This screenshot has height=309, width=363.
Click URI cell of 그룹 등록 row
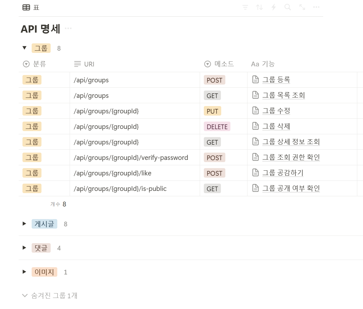point(135,80)
